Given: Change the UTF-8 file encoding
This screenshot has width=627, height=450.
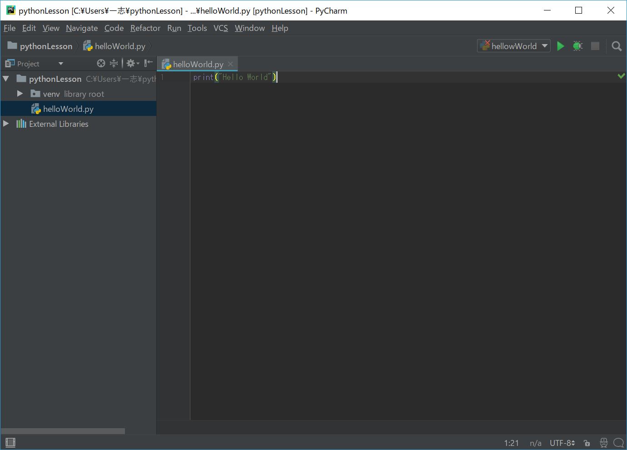Looking at the screenshot, I should [562, 443].
